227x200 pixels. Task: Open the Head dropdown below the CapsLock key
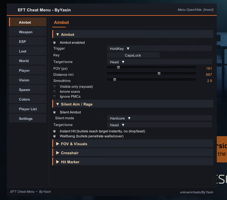point(160,62)
